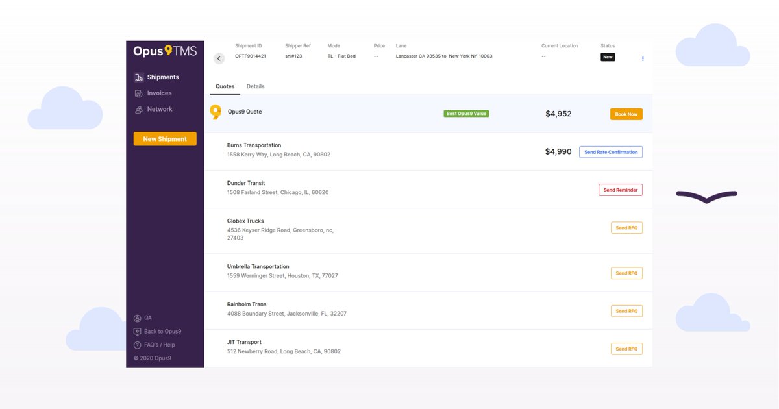Click the TL - Flat Bed mode value
This screenshot has width=779, height=409.
[x=341, y=56]
